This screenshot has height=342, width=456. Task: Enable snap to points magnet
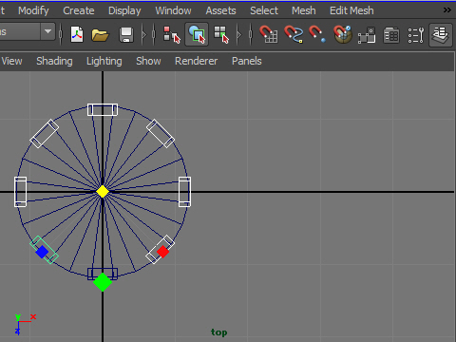[x=317, y=34]
